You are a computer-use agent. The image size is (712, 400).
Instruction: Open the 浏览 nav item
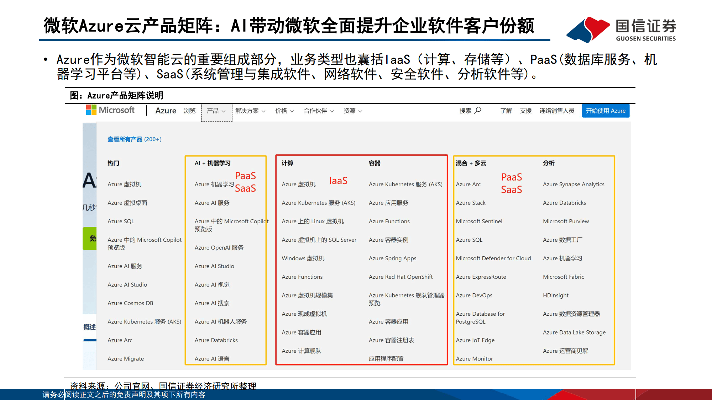pyautogui.click(x=190, y=111)
